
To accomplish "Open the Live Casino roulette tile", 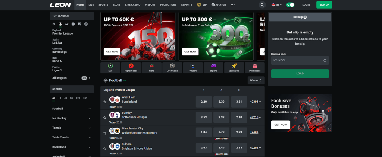I will 172,68.
